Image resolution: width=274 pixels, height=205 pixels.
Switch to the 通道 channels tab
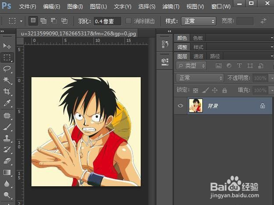(x=198, y=56)
